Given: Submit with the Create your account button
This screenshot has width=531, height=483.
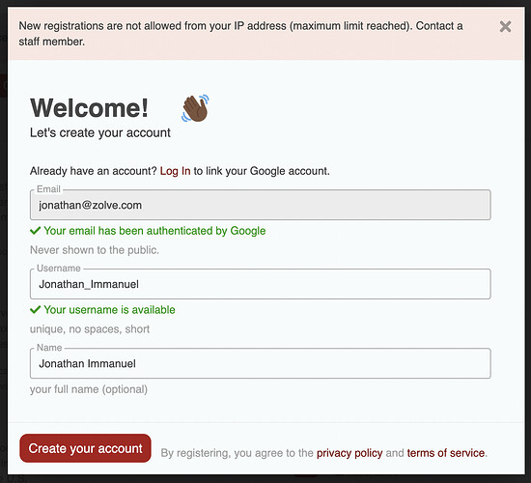Looking at the screenshot, I should 85,448.
